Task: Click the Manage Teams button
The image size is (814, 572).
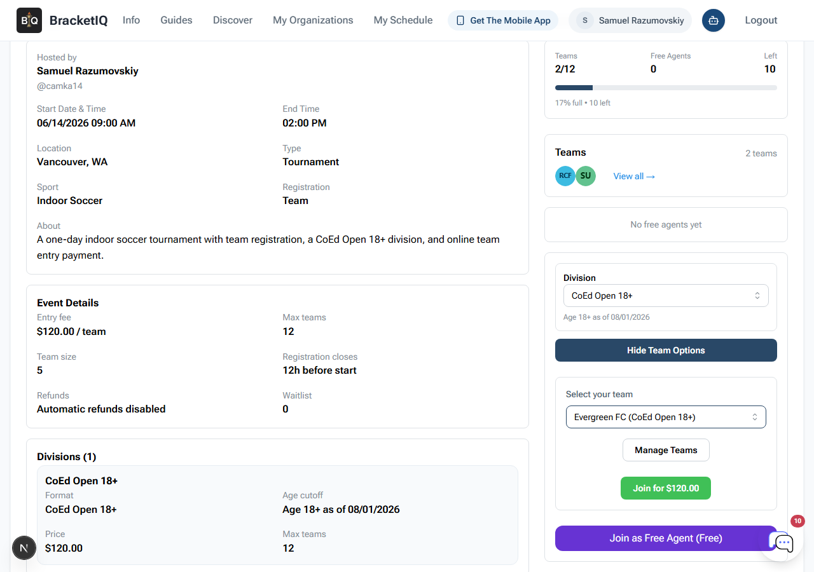Action: 666,450
